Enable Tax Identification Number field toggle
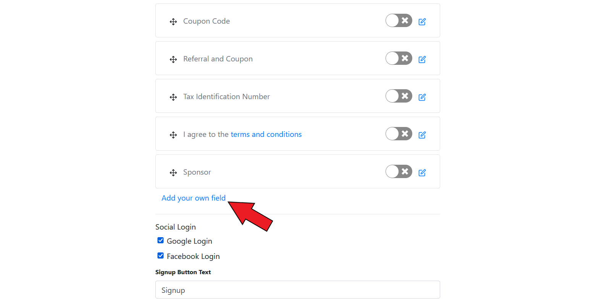Image resolution: width=594 pixels, height=302 pixels. [x=399, y=96]
